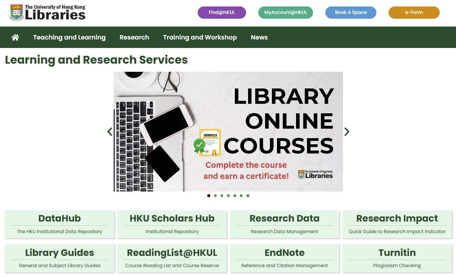Open the News section
The image size is (456, 277).
(x=259, y=37)
